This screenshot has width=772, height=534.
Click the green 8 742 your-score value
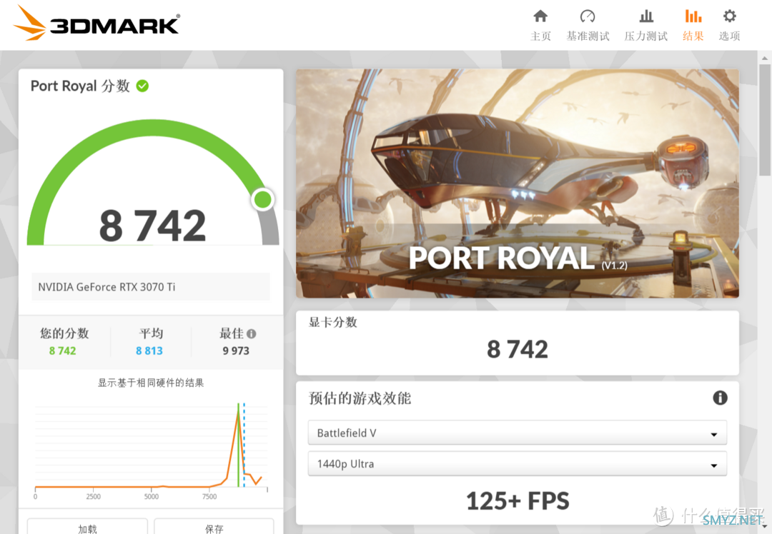click(x=62, y=351)
